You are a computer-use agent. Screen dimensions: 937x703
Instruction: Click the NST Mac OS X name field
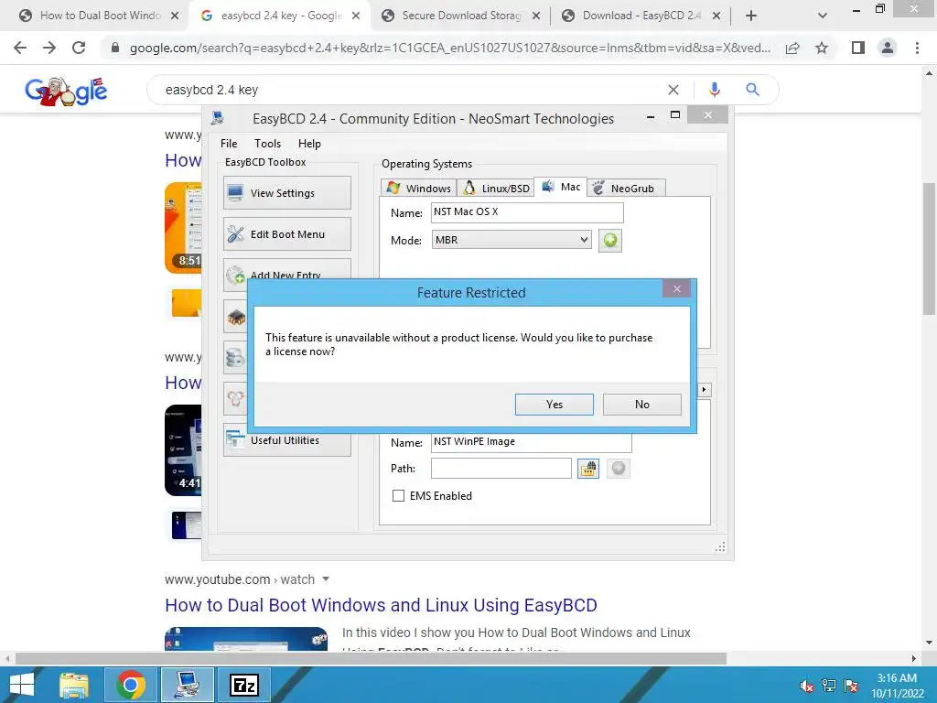tap(527, 212)
